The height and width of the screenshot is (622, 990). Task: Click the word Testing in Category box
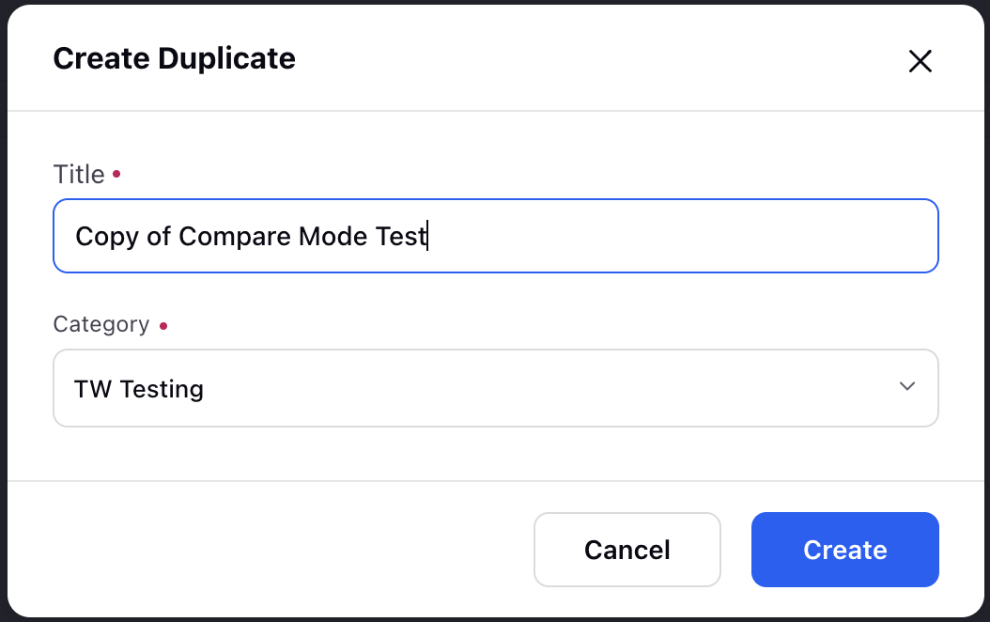[162, 389]
